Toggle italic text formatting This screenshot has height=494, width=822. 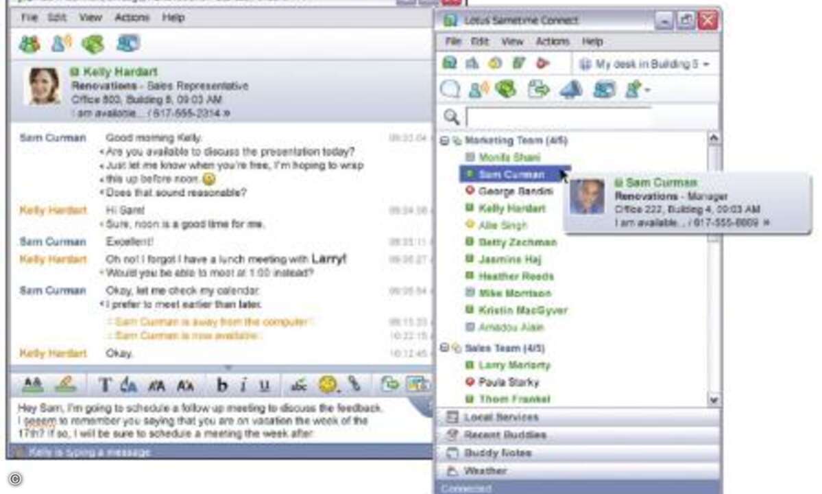tap(243, 386)
